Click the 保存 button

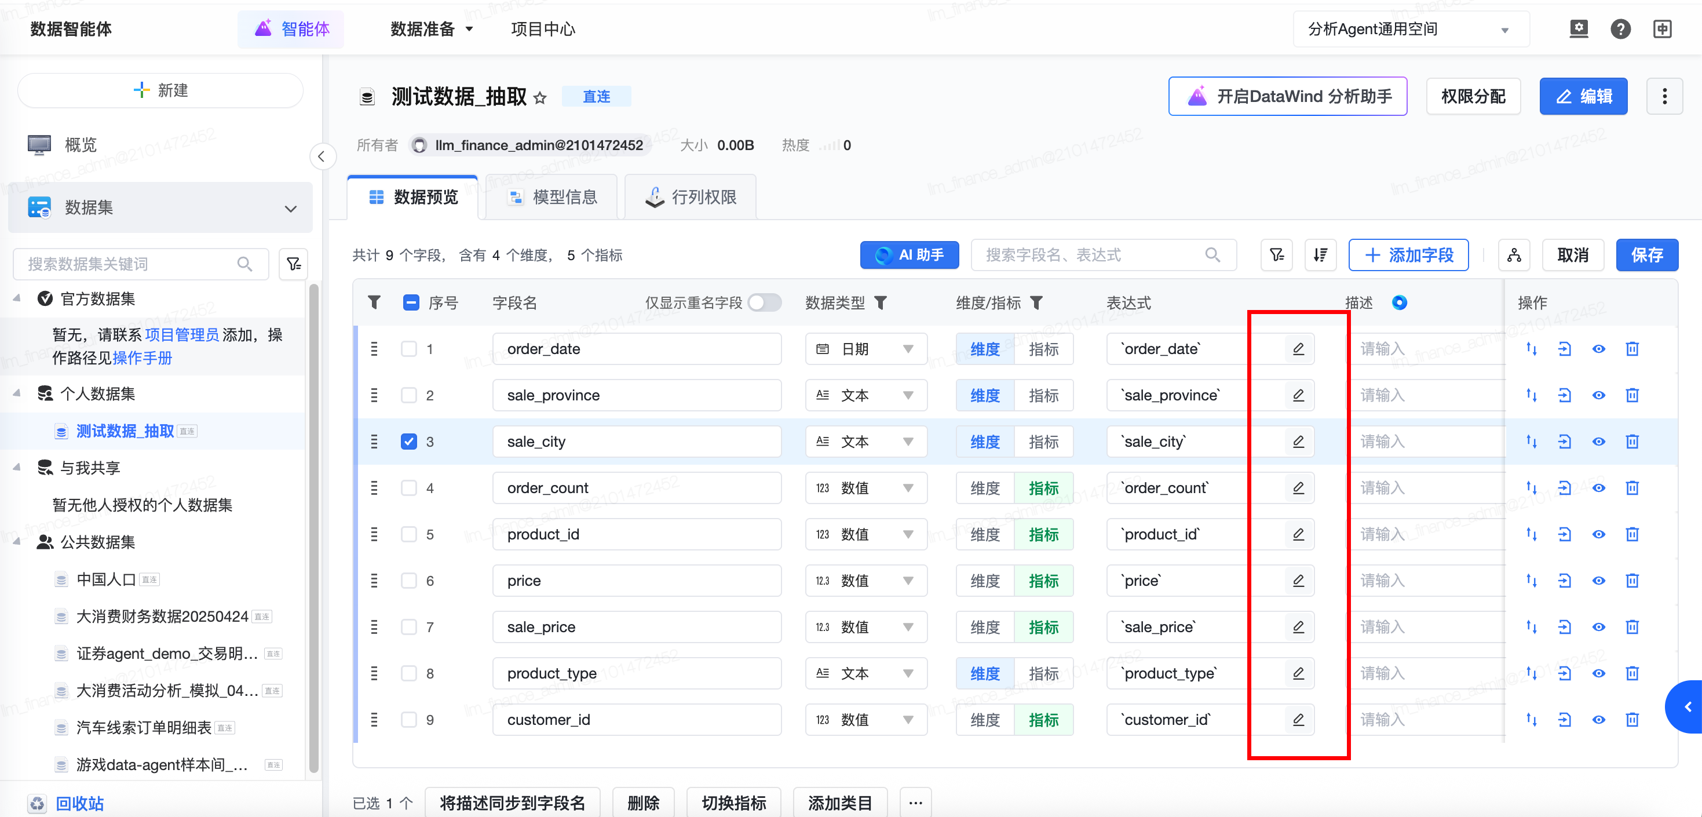click(x=1646, y=254)
